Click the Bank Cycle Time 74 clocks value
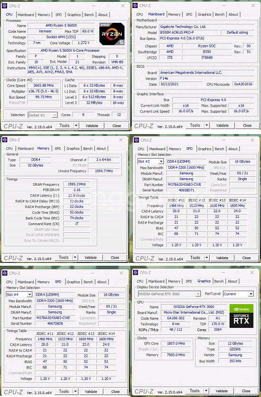Screen dimensions: 261x397 click(76, 218)
